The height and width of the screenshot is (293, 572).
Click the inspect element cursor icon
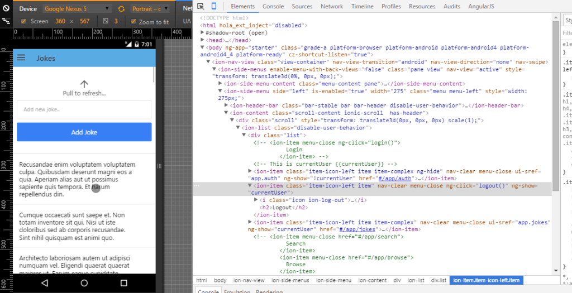click(201, 6)
